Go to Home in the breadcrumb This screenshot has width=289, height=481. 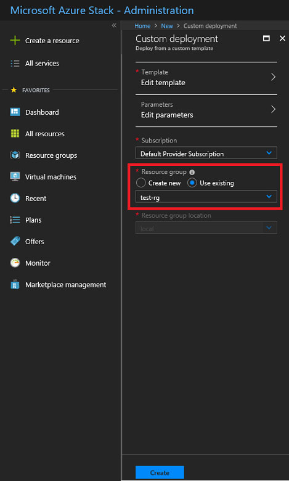[x=142, y=26]
